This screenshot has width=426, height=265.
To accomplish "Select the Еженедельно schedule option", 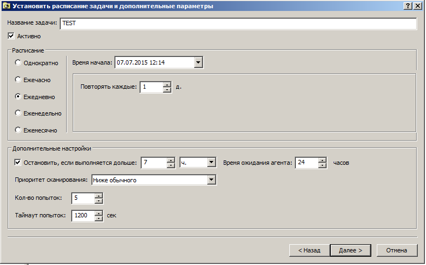I will point(18,113).
